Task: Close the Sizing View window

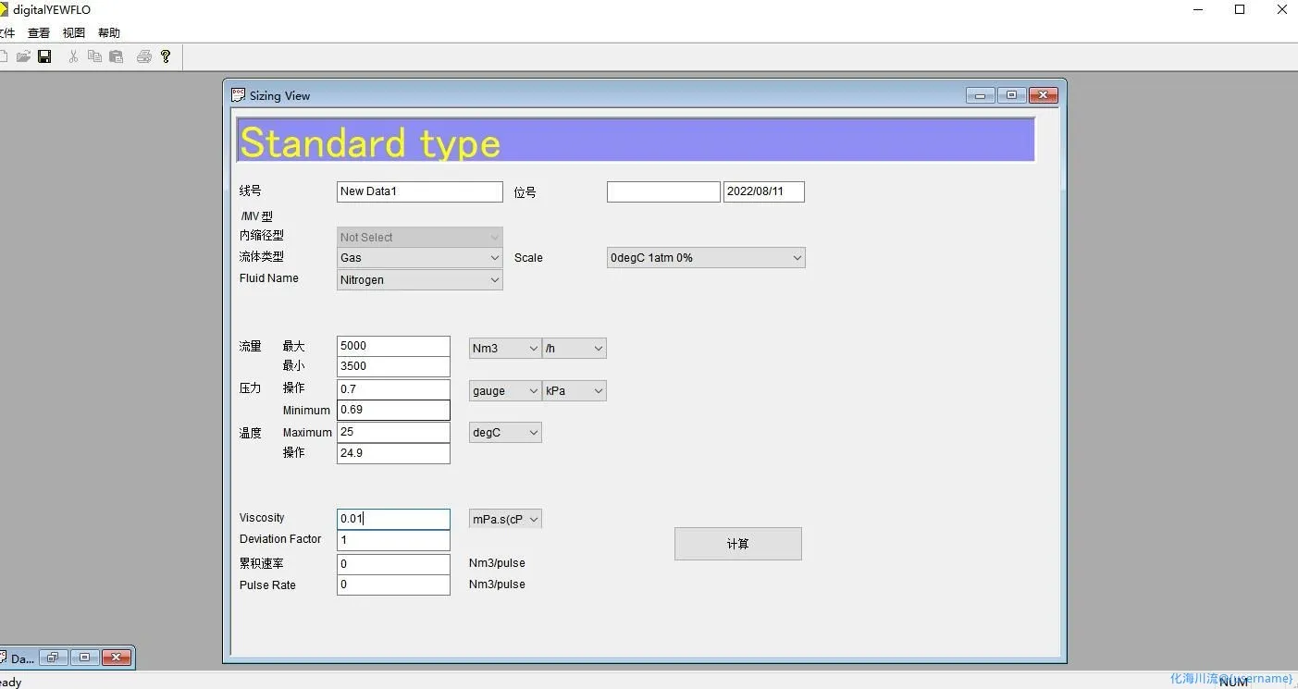Action: tap(1043, 95)
